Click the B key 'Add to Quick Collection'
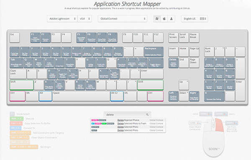The image size is (251, 160). tap(80, 85)
